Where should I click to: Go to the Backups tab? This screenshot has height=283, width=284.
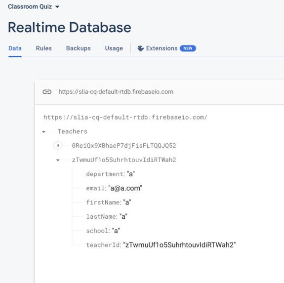78,48
